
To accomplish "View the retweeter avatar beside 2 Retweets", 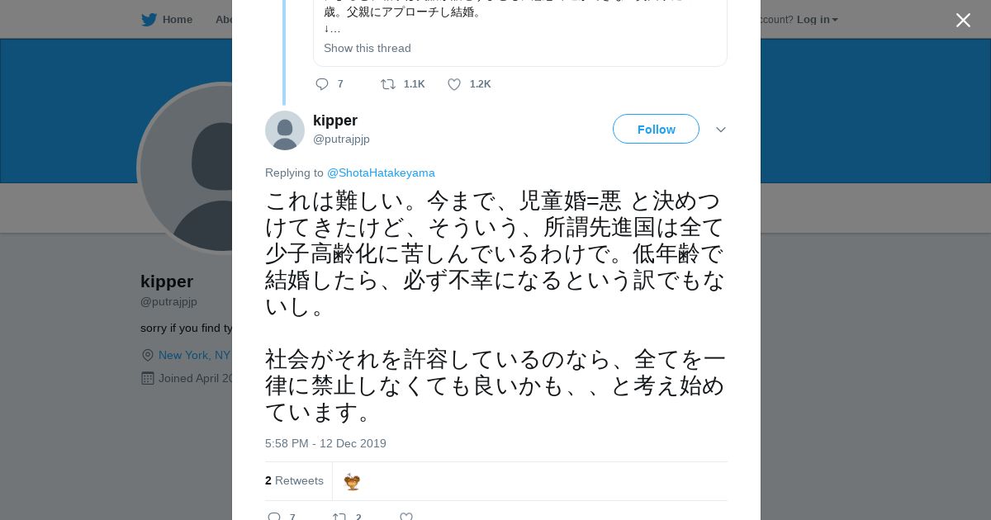I will click(353, 482).
